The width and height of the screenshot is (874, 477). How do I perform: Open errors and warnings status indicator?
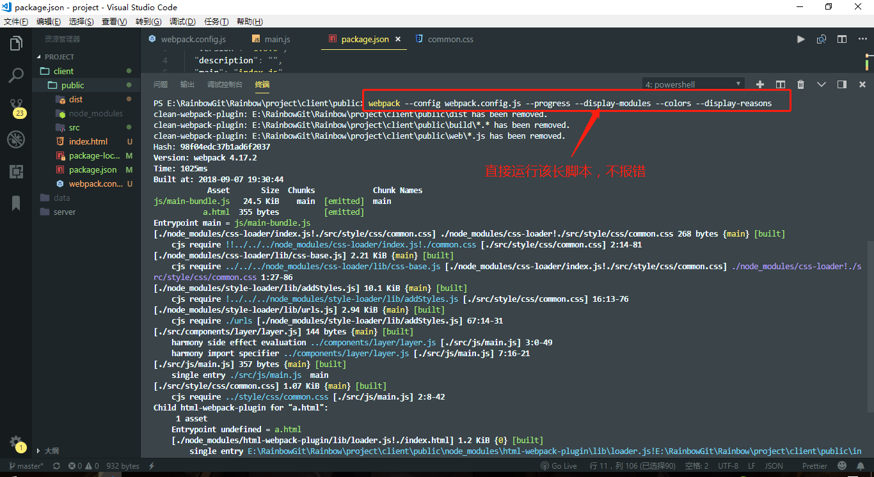click(x=84, y=466)
